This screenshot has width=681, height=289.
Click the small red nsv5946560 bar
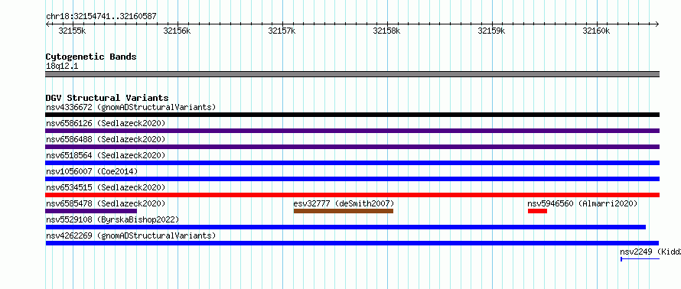click(x=537, y=211)
